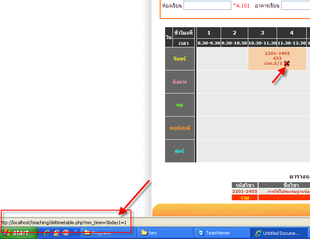Click the รวม total row label
The image size is (310, 239).
tap(245, 198)
